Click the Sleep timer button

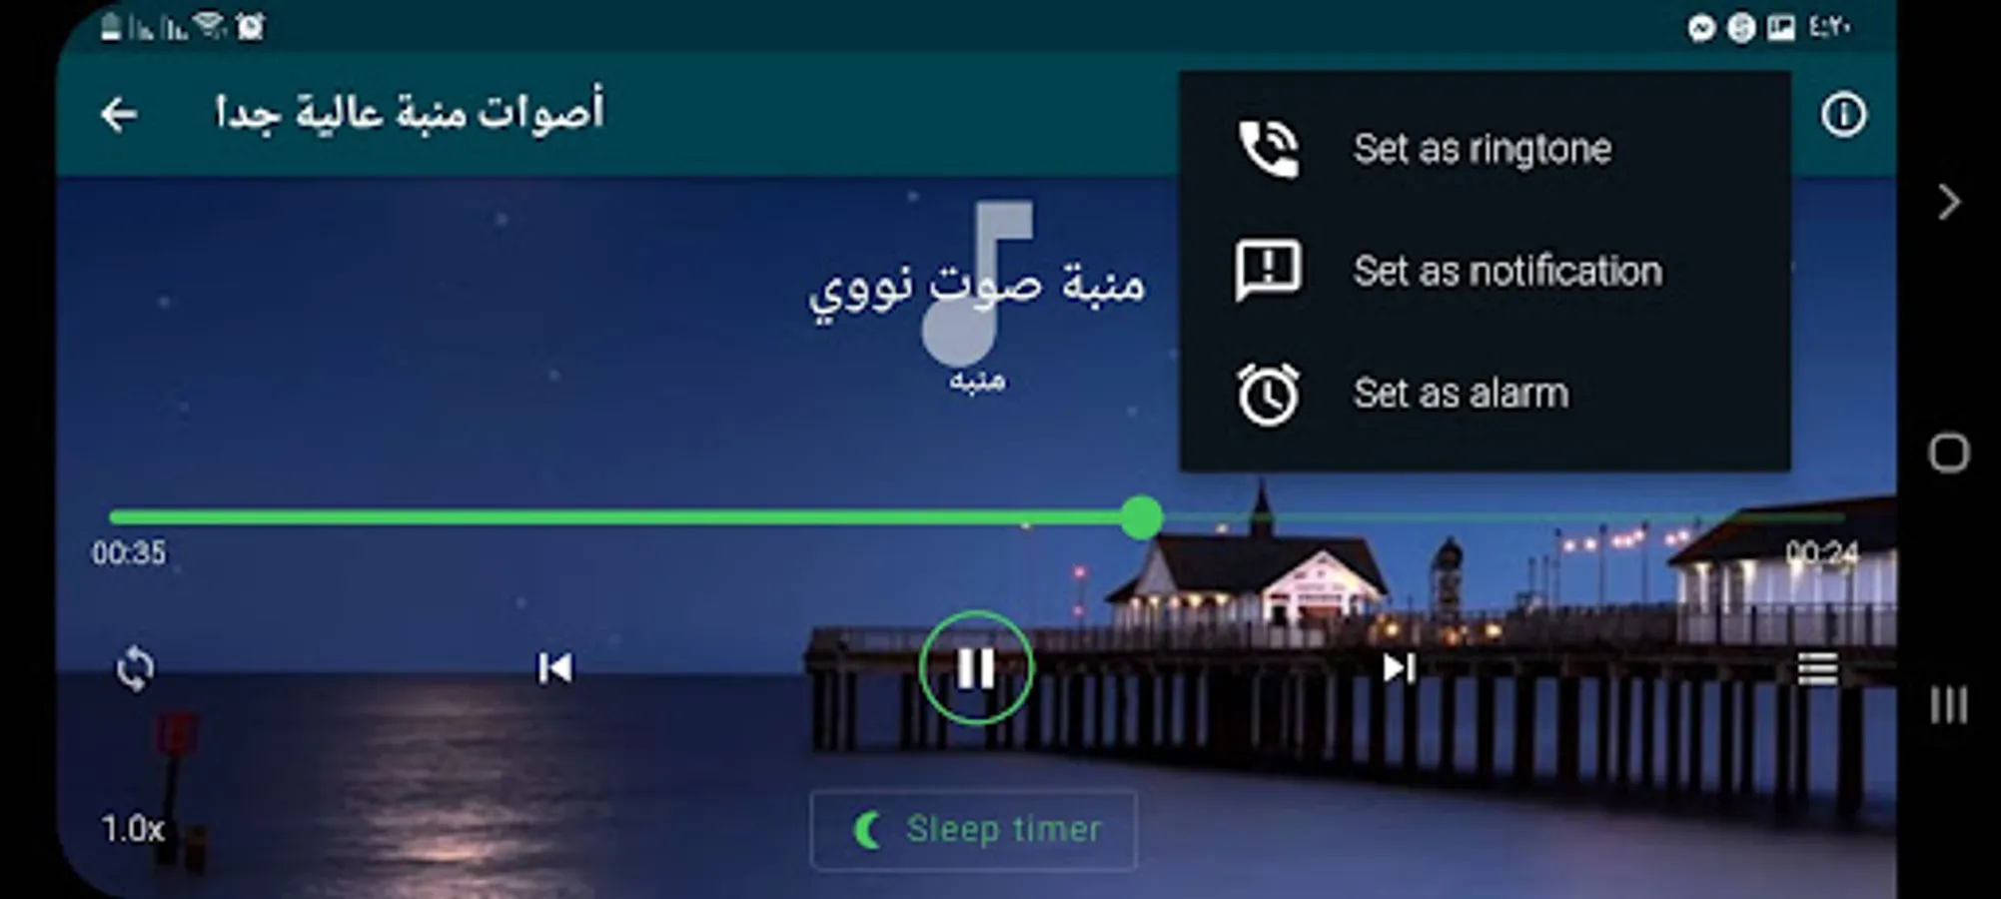973,830
